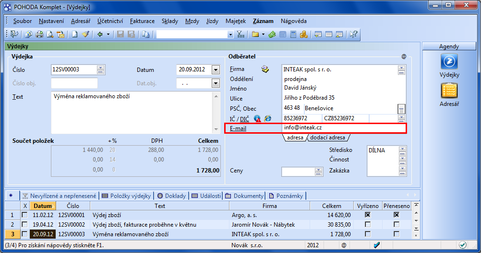Click the address book icon next to Firma
Image resolution: width=481 pixels, height=253 pixels.
265,69
